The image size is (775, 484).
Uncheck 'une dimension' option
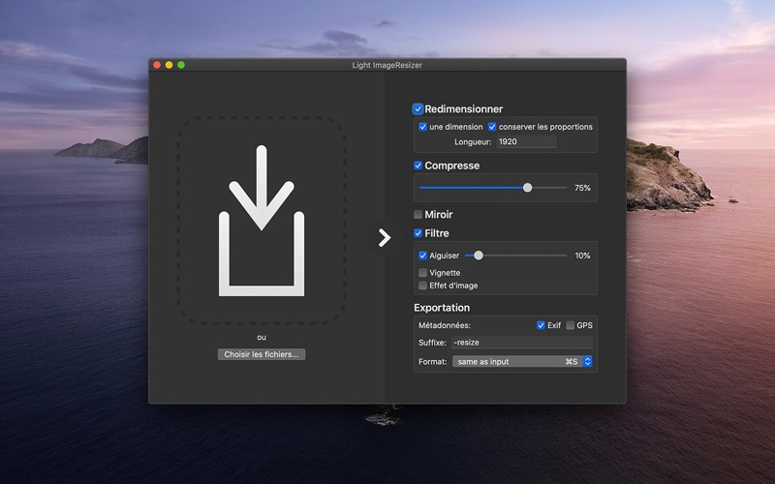[x=422, y=127]
